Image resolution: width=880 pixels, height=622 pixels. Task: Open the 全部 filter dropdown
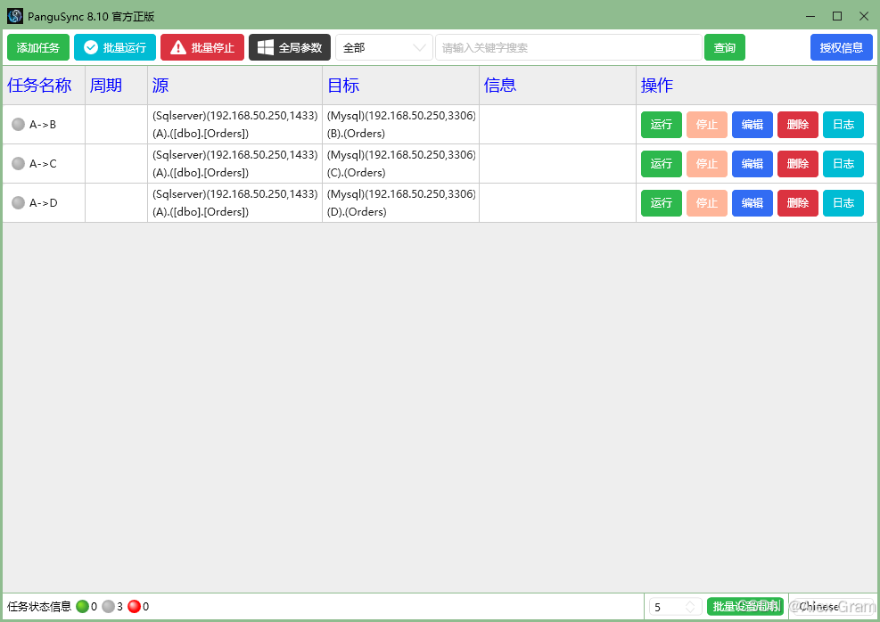click(x=384, y=47)
